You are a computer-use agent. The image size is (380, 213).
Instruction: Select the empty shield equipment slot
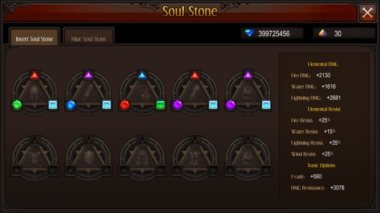click(x=89, y=157)
